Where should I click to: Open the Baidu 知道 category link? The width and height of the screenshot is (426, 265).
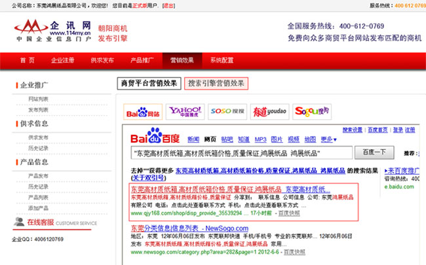(x=244, y=139)
